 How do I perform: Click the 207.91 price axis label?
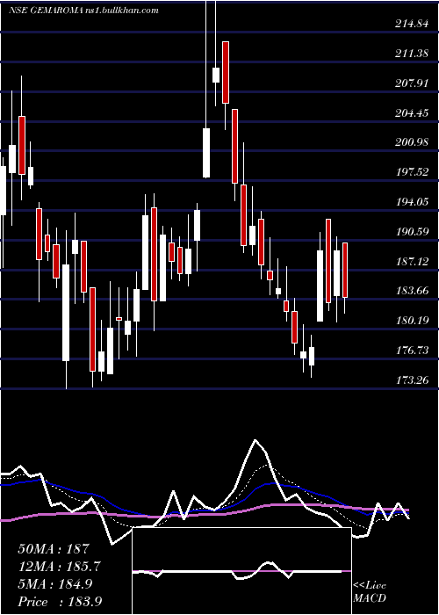(412, 83)
